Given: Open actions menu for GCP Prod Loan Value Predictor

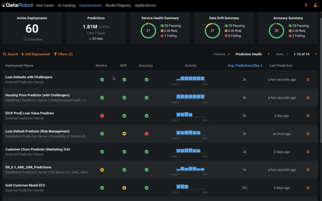Looking at the screenshot, I should 308,116.
